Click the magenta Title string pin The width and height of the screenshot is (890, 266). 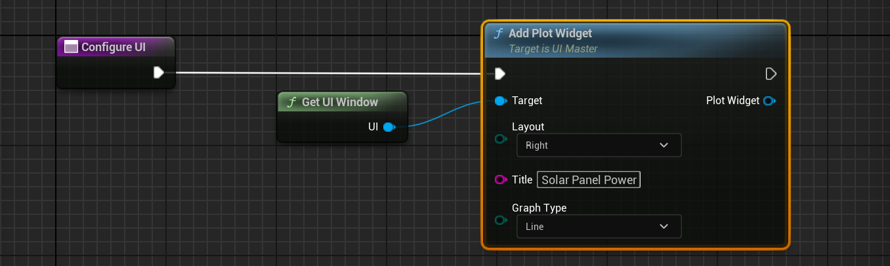pos(501,180)
